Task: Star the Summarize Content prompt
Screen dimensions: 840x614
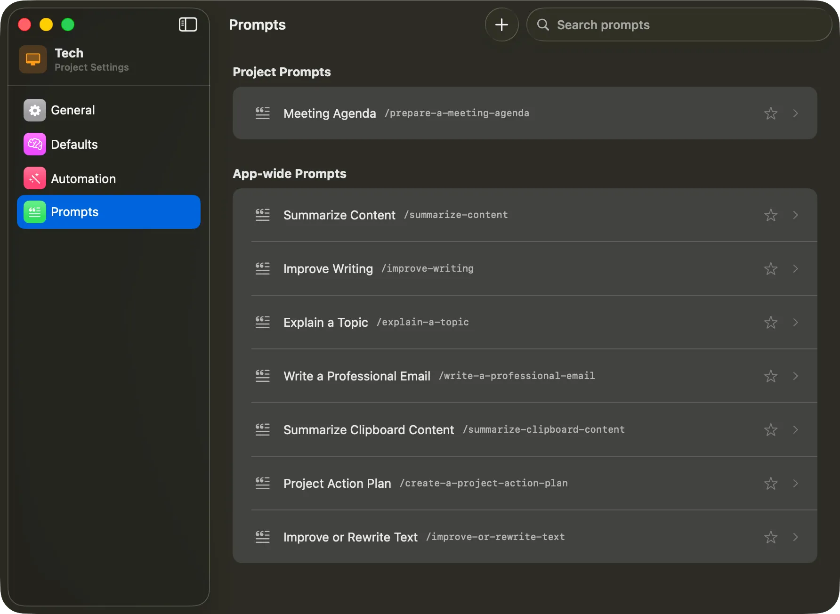Action: click(771, 215)
